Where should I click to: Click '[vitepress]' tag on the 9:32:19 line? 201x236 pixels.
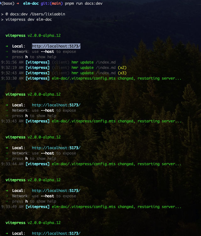pos(38,68)
